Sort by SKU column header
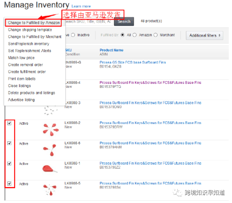This screenshot has width=232, height=203. (x=68, y=50)
